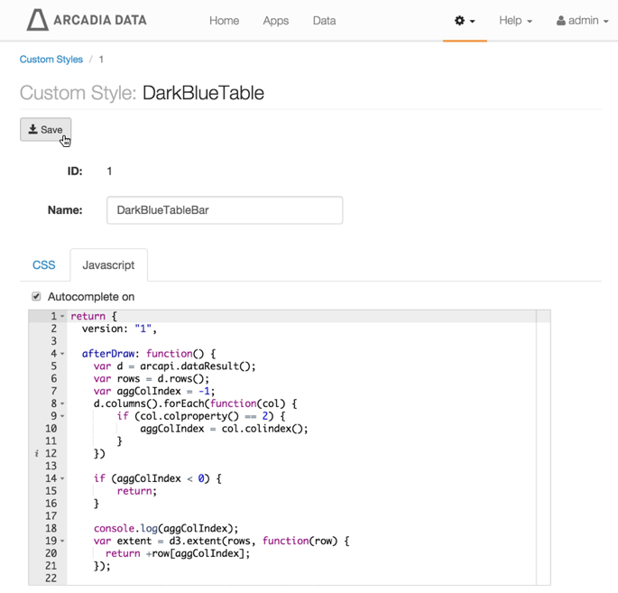Viewport: 618px width, 593px height.
Task: Open the Home menu item
Action: click(x=224, y=21)
